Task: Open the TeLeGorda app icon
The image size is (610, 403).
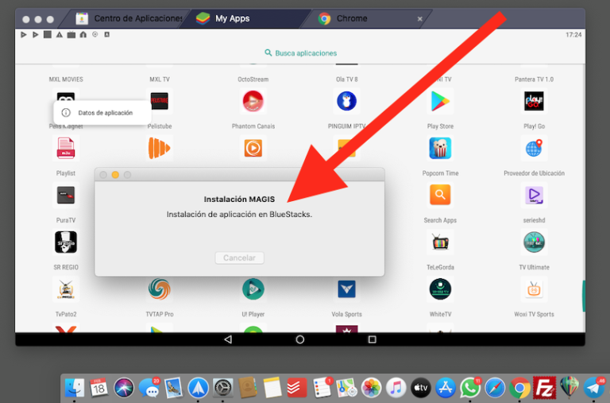Action: tap(440, 242)
